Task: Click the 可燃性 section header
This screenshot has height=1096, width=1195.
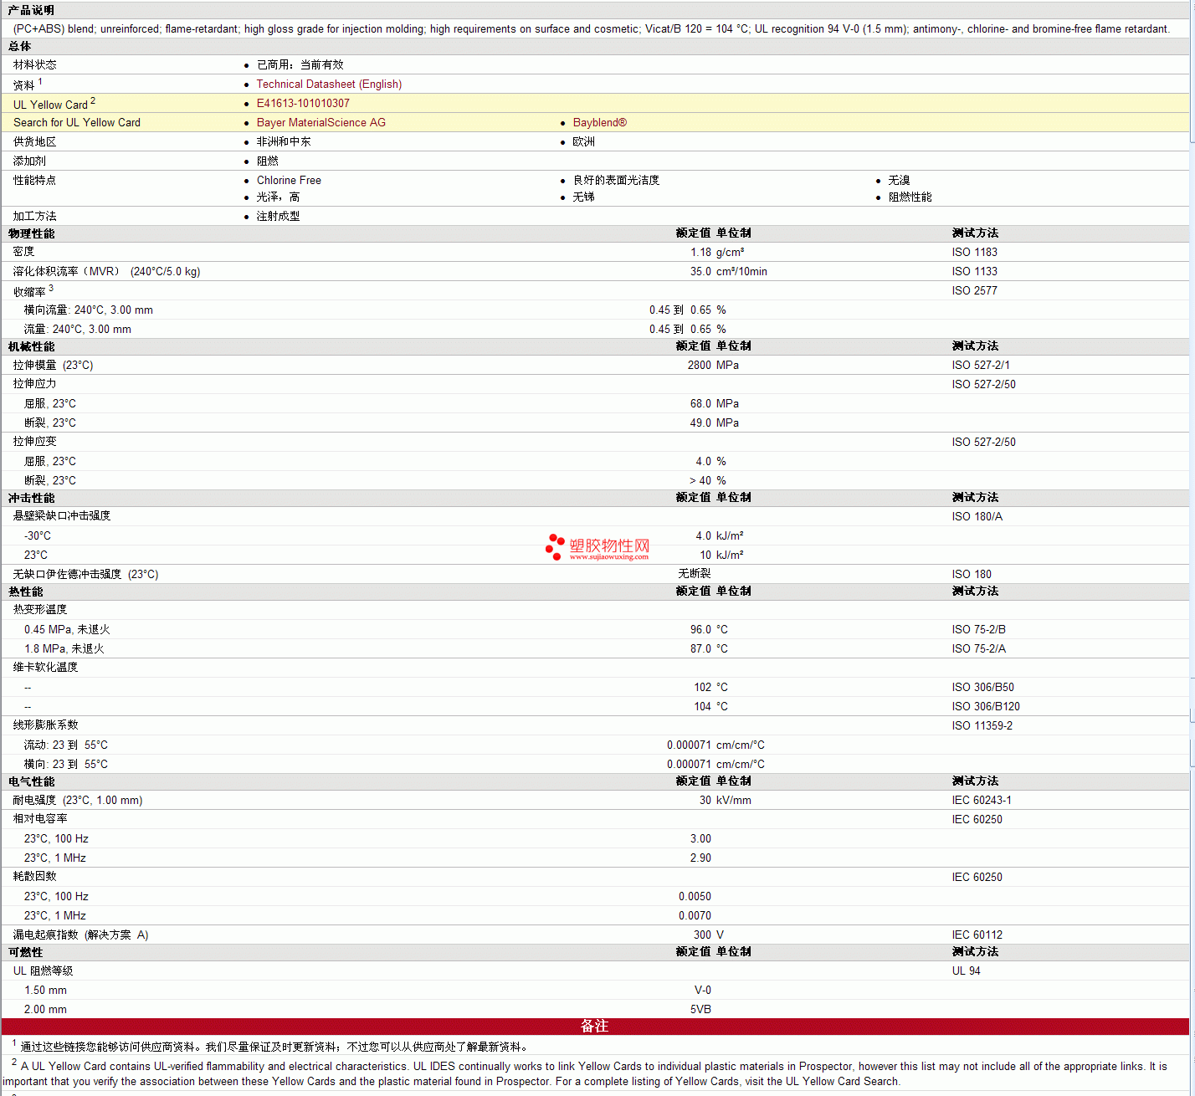Action: pyautogui.click(x=25, y=953)
